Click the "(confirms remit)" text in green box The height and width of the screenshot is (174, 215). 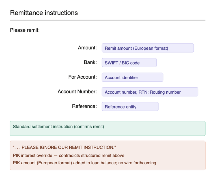tap(89, 127)
